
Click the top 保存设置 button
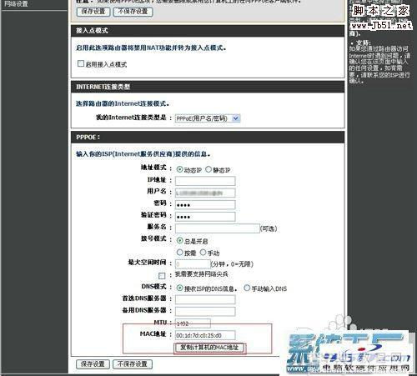[93, 12]
